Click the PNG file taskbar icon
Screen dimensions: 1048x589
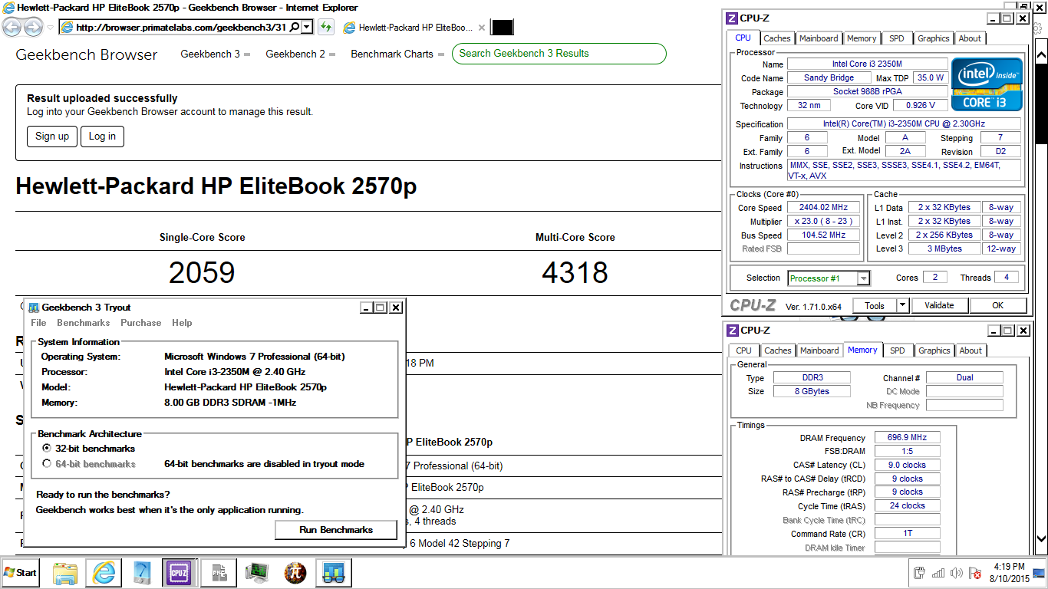(219, 573)
